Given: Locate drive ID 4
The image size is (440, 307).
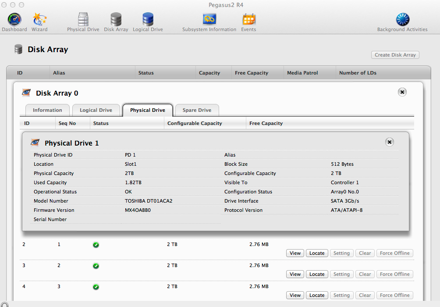Looking at the screenshot, I should click(x=317, y=295).
